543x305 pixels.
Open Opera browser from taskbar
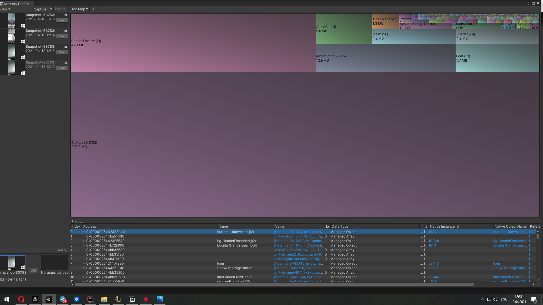(21, 299)
